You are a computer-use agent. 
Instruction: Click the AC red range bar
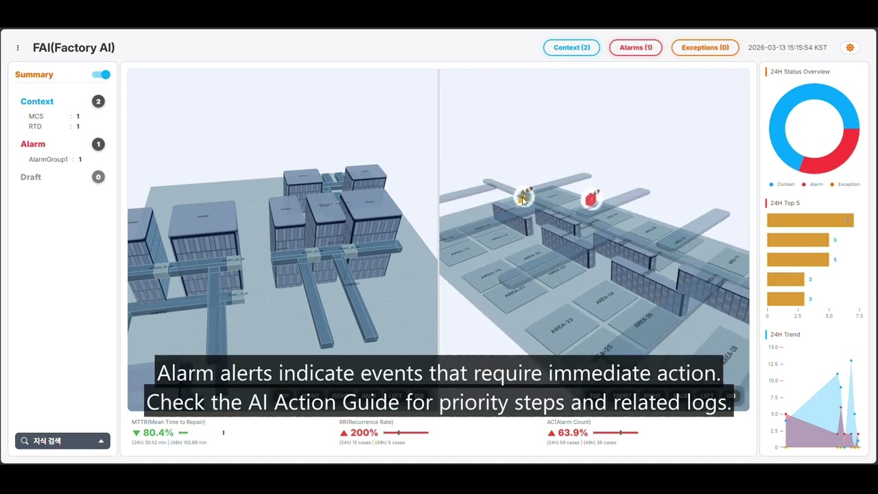point(615,433)
